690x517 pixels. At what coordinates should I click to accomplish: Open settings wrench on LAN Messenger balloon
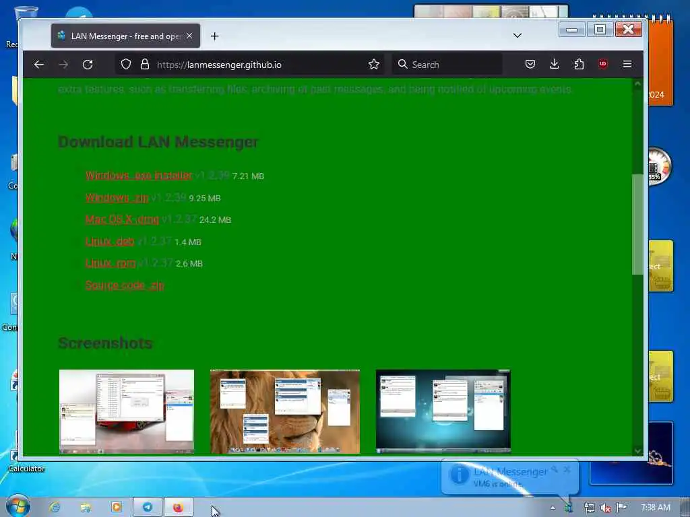(x=555, y=469)
